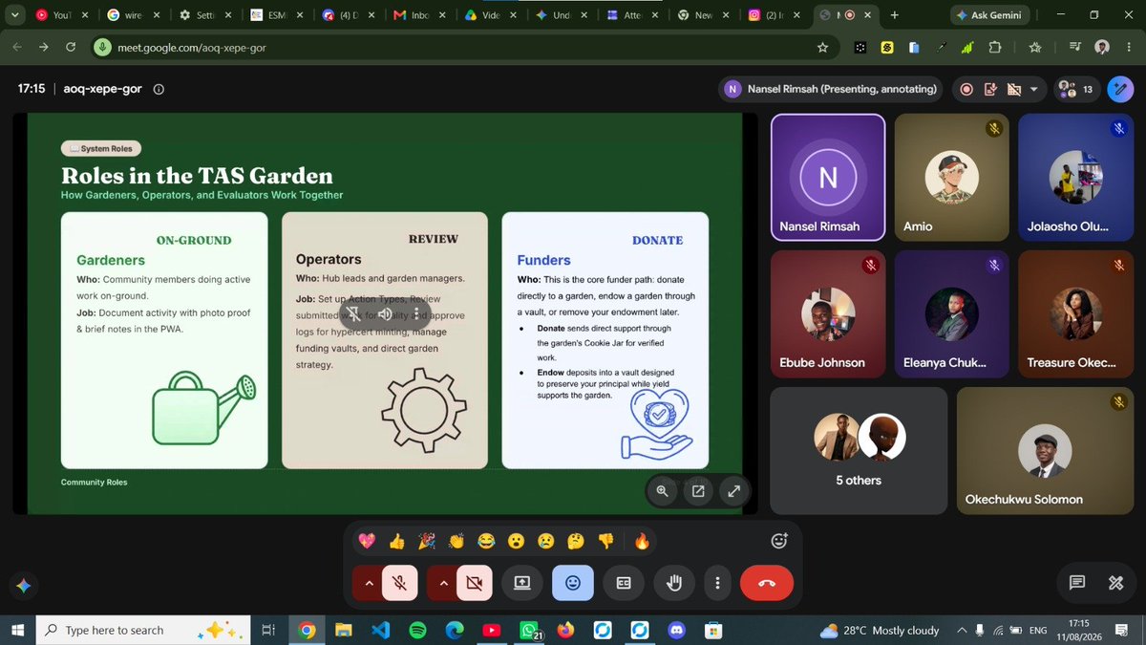Select the "5 others" participant tile
Image resolution: width=1146 pixels, height=645 pixels.
point(858,450)
